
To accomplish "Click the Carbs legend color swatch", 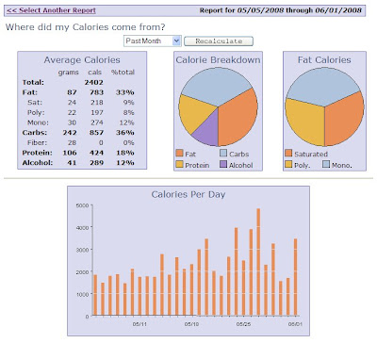I will (223, 154).
